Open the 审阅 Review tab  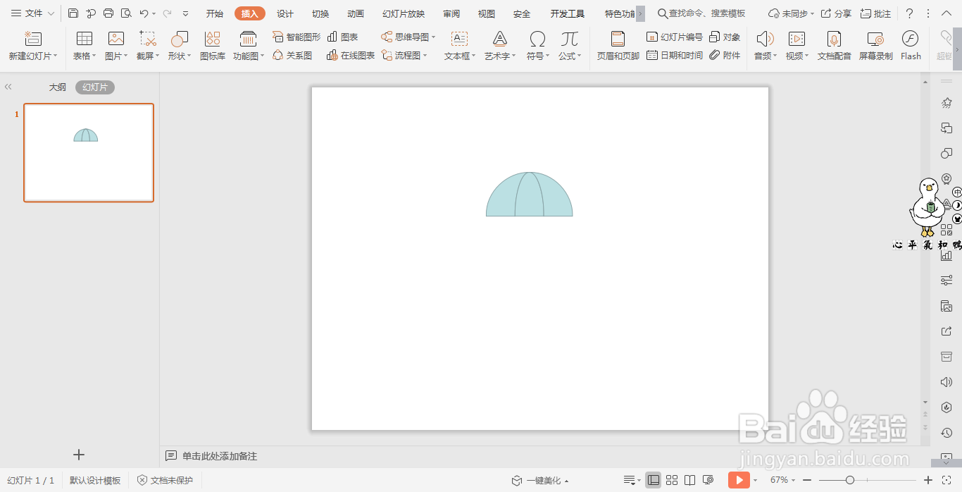[x=451, y=14]
